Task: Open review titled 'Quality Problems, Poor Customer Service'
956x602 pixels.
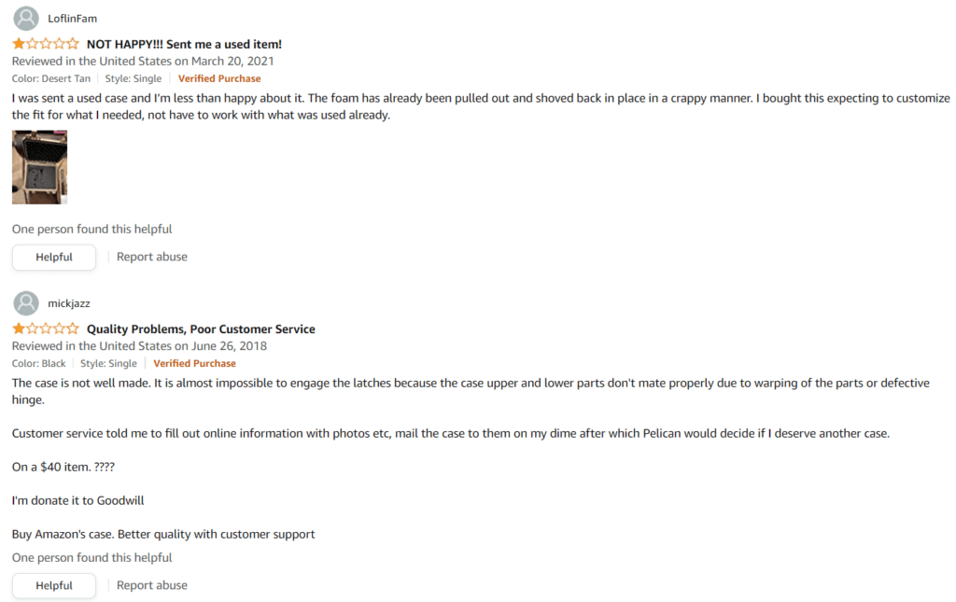Action: coord(201,329)
